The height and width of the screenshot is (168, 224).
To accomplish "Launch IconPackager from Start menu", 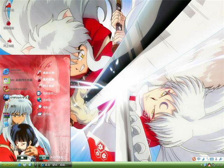I will click(x=15, y=89).
